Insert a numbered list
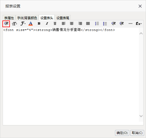 click(97, 24)
